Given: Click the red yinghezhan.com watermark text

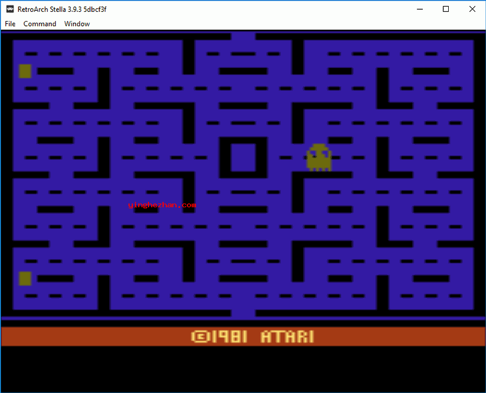Looking at the screenshot, I should coord(163,205).
